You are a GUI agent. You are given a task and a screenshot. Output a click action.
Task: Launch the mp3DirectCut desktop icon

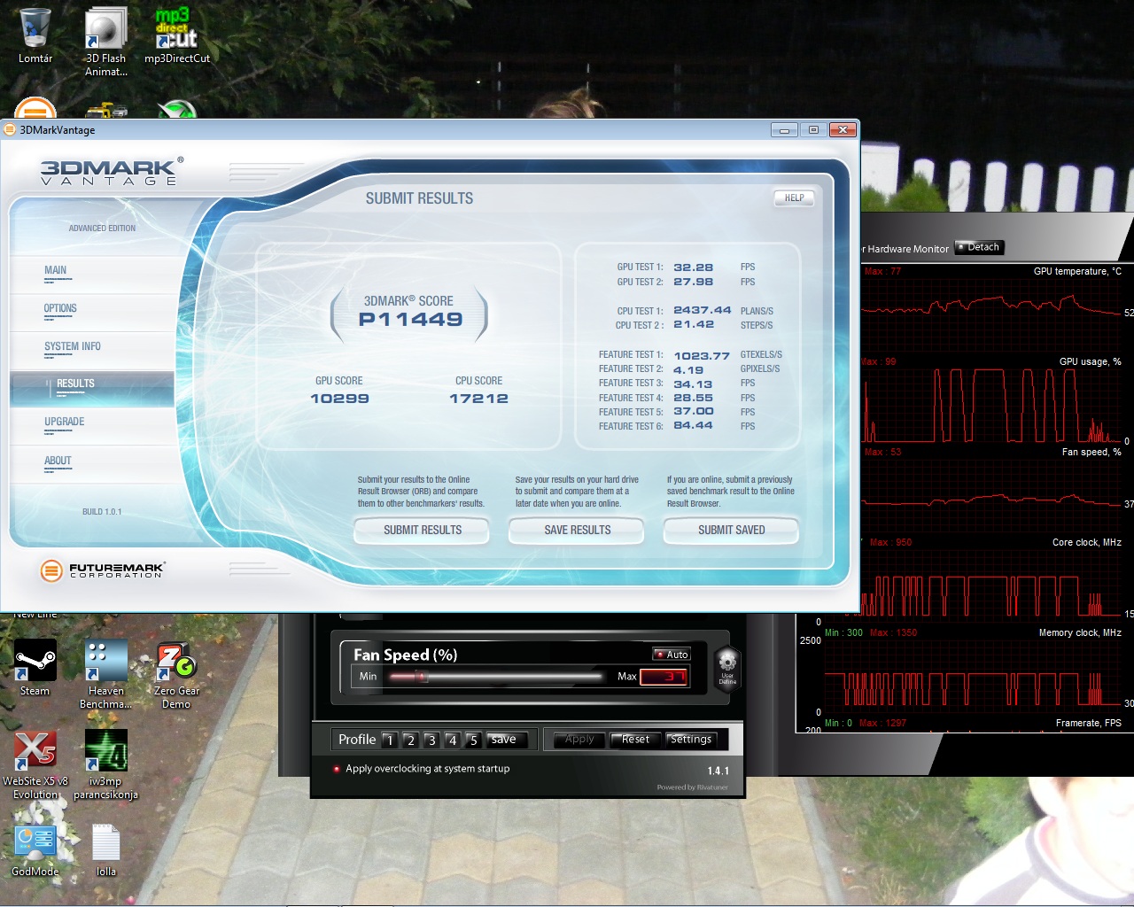click(x=177, y=35)
